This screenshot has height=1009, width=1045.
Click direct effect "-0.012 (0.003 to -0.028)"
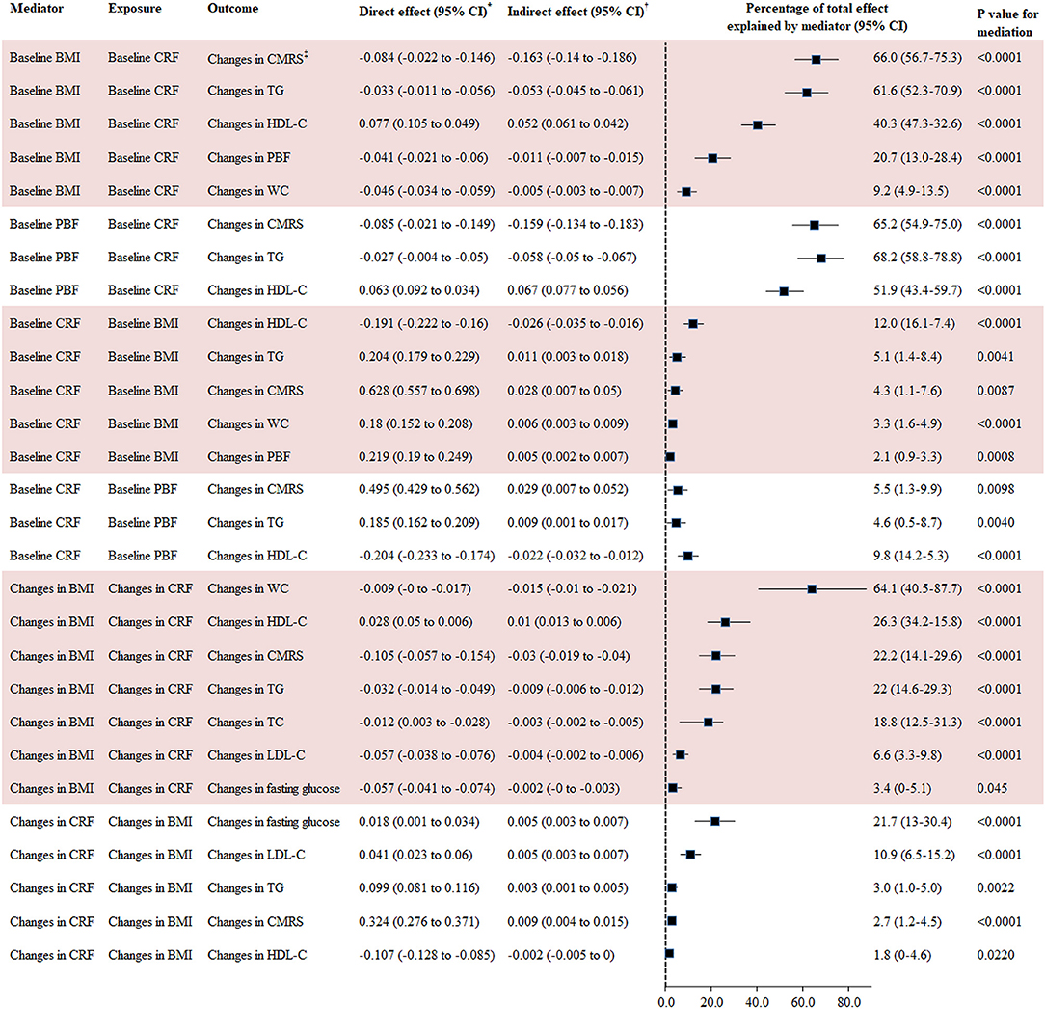424,723
